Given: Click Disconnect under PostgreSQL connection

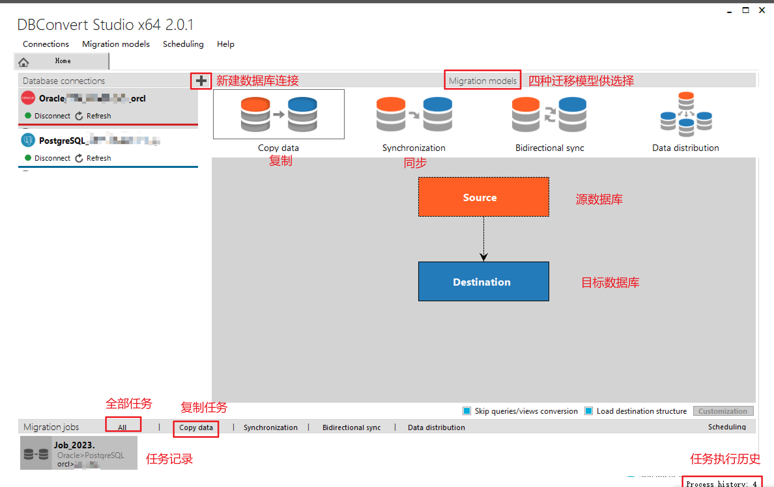Looking at the screenshot, I should [x=52, y=158].
